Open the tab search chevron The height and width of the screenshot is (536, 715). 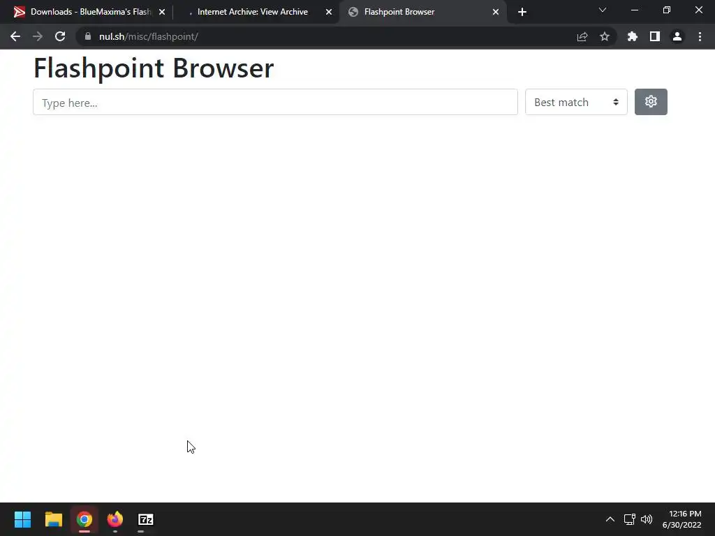pos(603,10)
